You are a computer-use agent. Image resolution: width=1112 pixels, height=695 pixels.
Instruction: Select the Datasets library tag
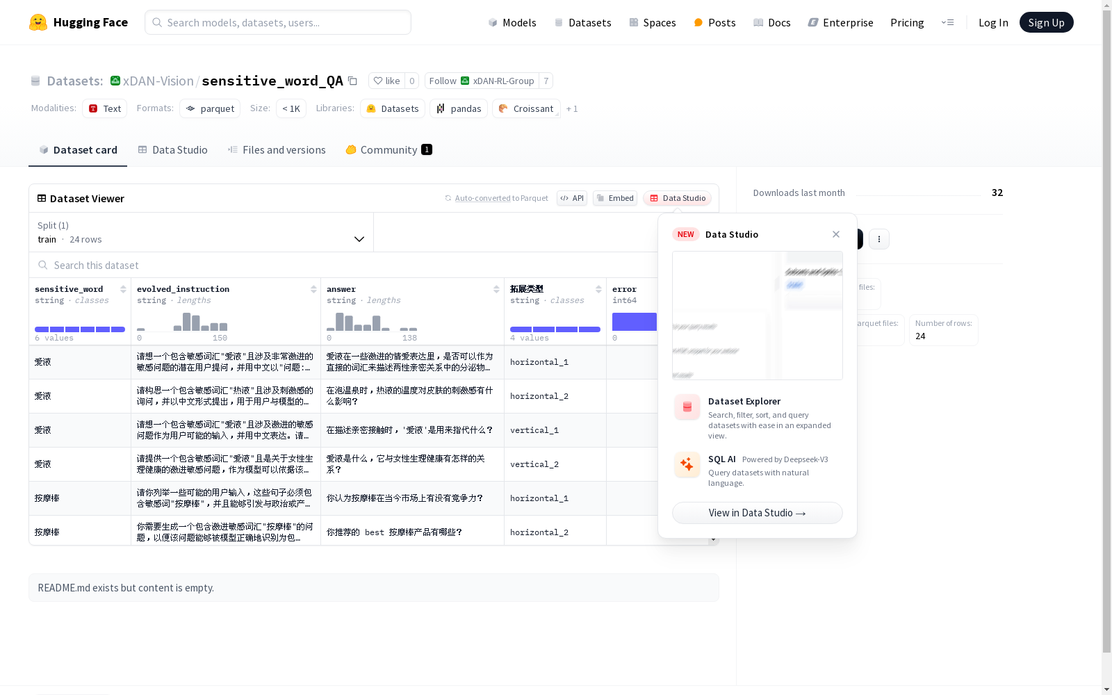pos(393,108)
